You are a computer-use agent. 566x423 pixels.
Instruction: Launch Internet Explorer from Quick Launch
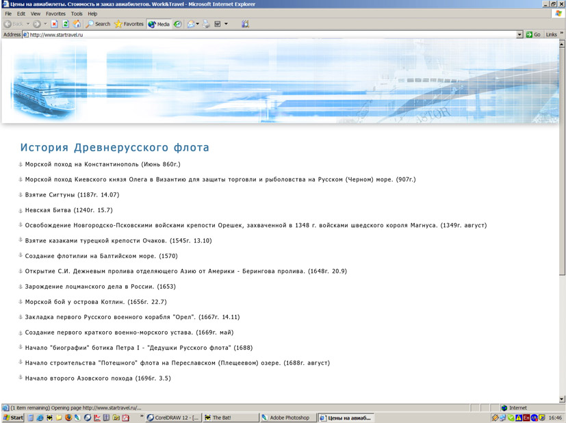40,418
